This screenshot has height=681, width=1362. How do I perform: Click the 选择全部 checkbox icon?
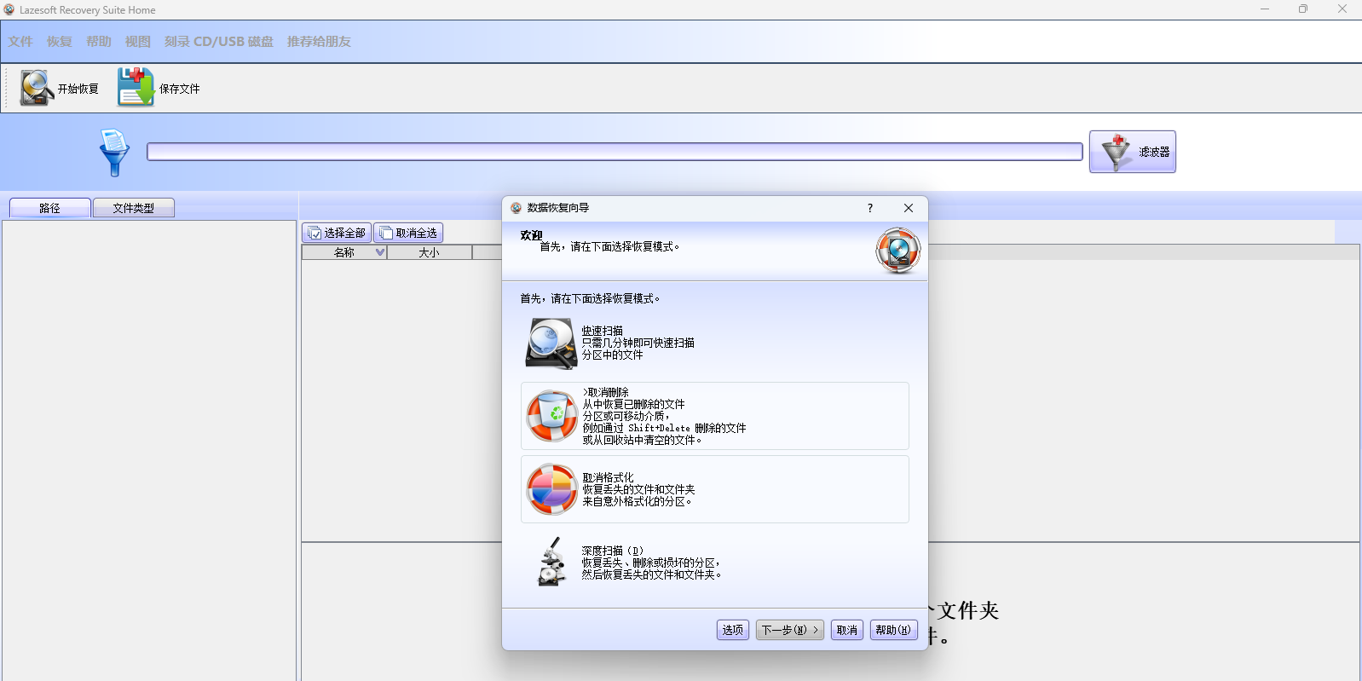pyautogui.click(x=315, y=233)
